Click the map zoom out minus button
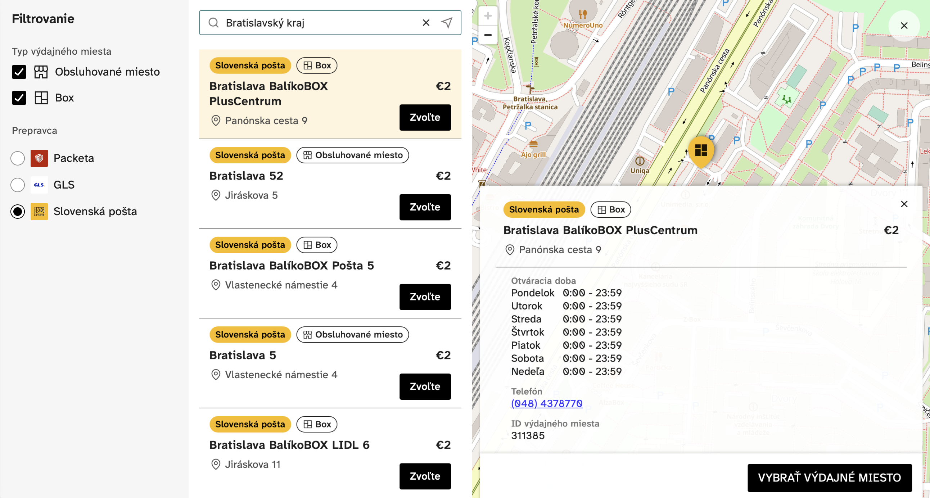 click(488, 35)
